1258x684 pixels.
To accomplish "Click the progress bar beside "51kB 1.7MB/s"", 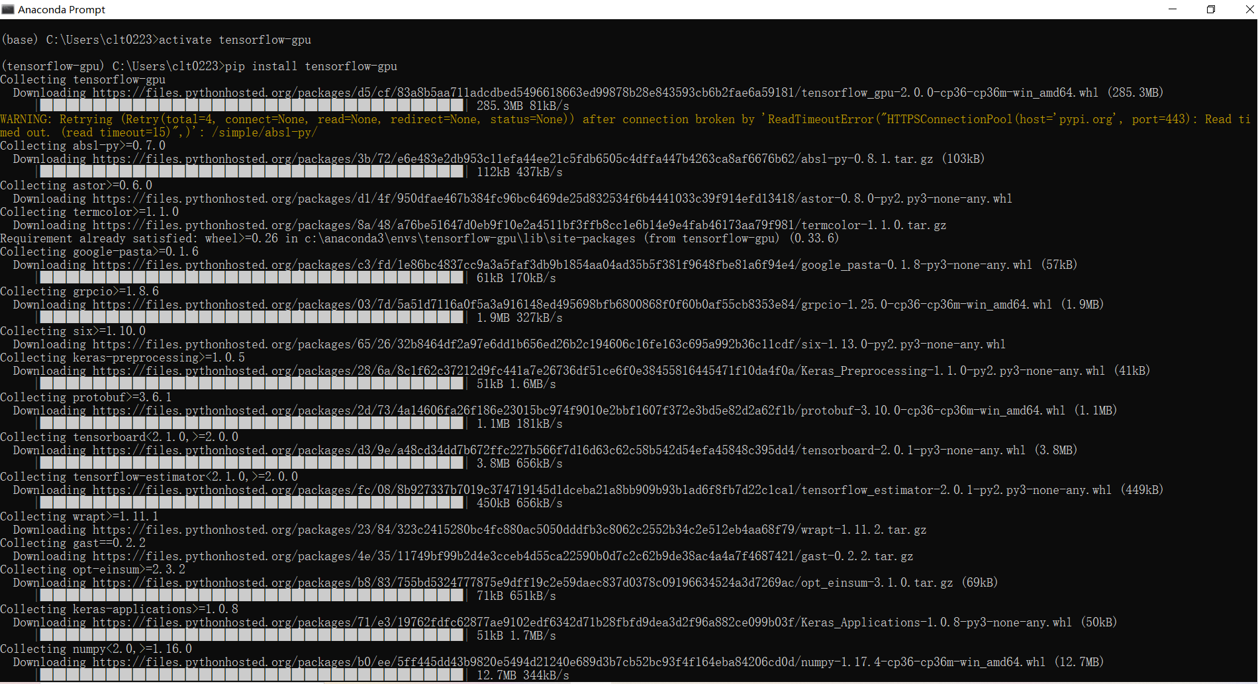I will [252, 636].
